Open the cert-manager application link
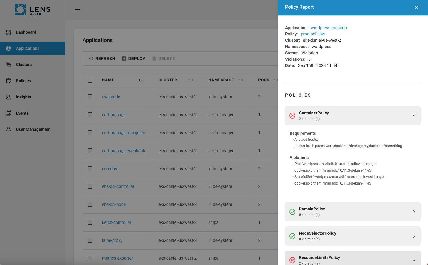 (115, 115)
